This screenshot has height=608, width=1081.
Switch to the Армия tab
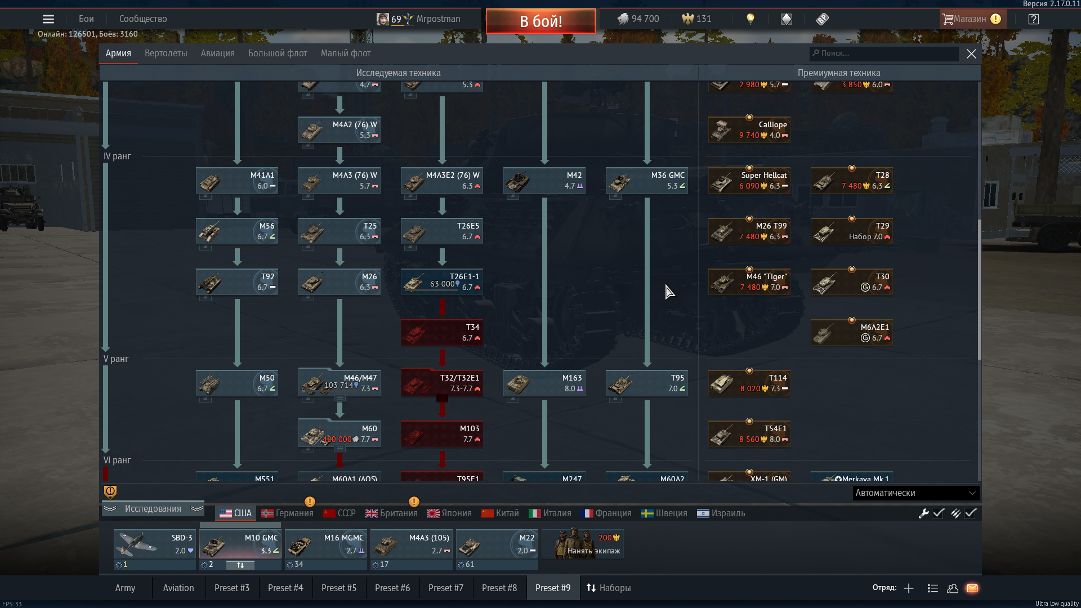[x=118, y=53]
